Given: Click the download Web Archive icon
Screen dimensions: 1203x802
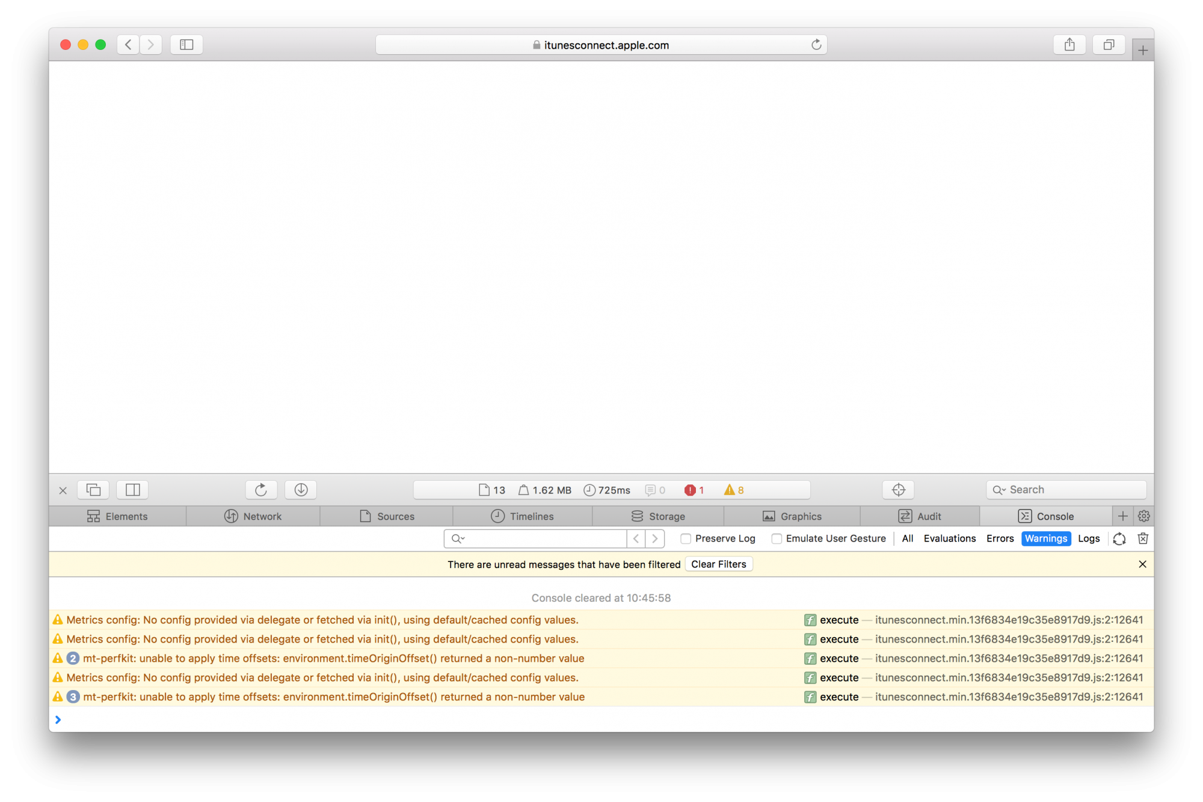Looking at the screenshot, I should click(301, 490).
